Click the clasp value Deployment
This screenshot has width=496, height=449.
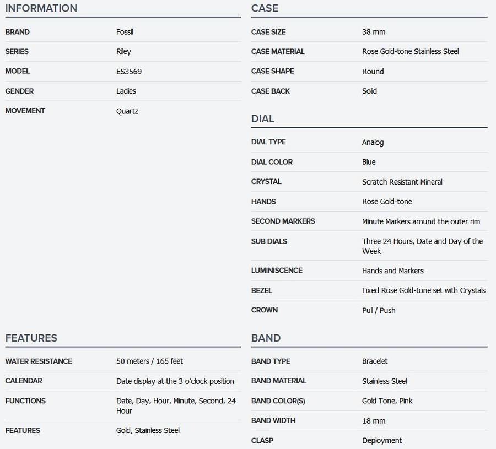pos(382,441)
